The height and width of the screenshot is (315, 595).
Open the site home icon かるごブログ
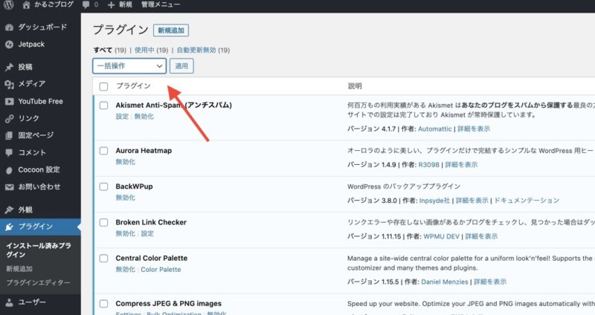click(26, 4)
